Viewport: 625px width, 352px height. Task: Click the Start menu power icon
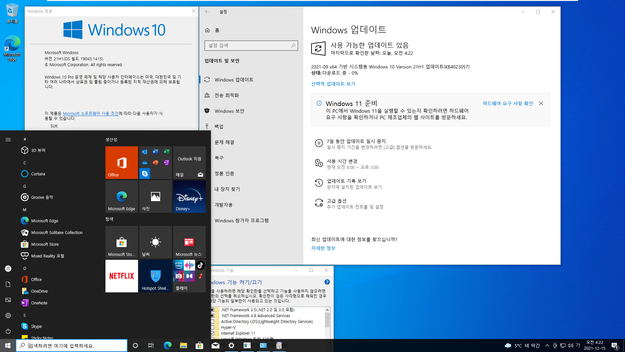[x=8, y=331]
